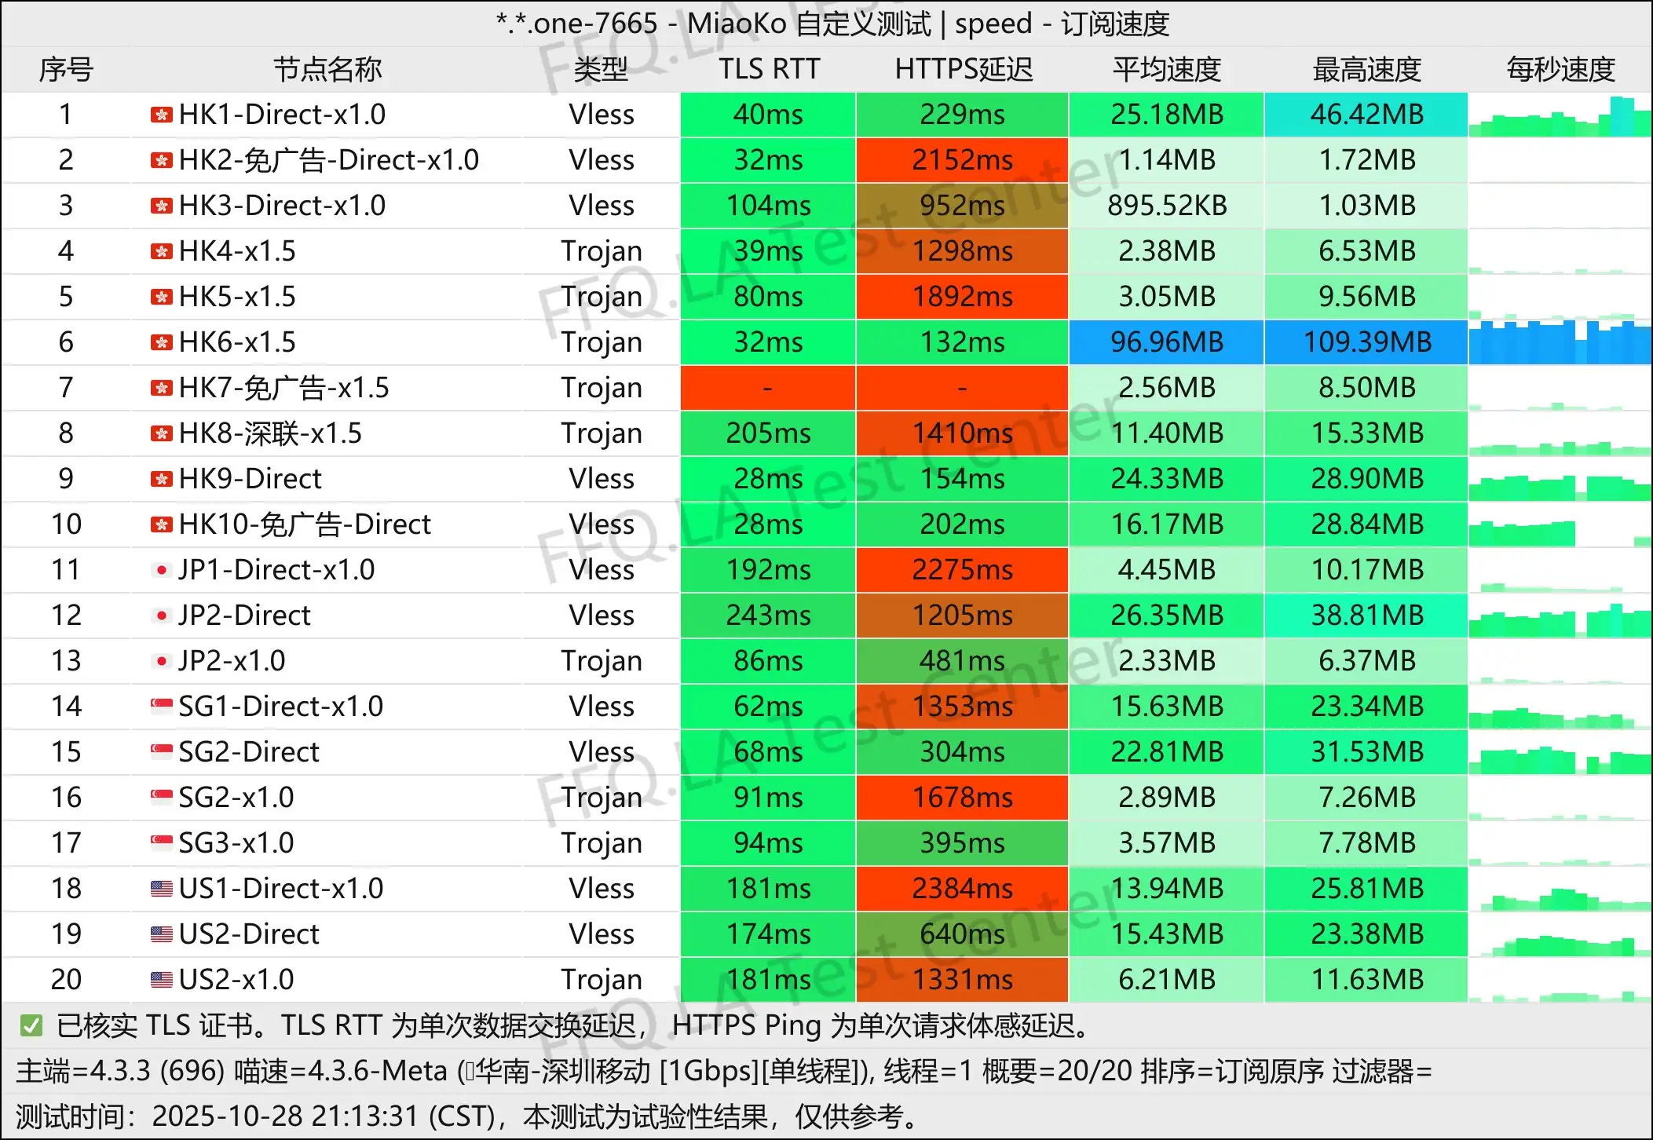Click the JP flag icon beside JP1-Direct-x1.0
This screenshot has width=1653, height=1140.
point(161,569)
